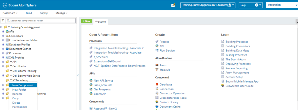
Task: Collapse the left component explorer panel arrow
Action: click(78, 75)
